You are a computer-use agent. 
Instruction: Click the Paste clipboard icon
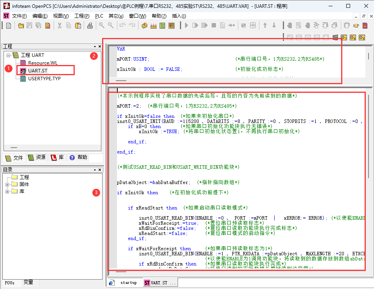coord(78,25)
